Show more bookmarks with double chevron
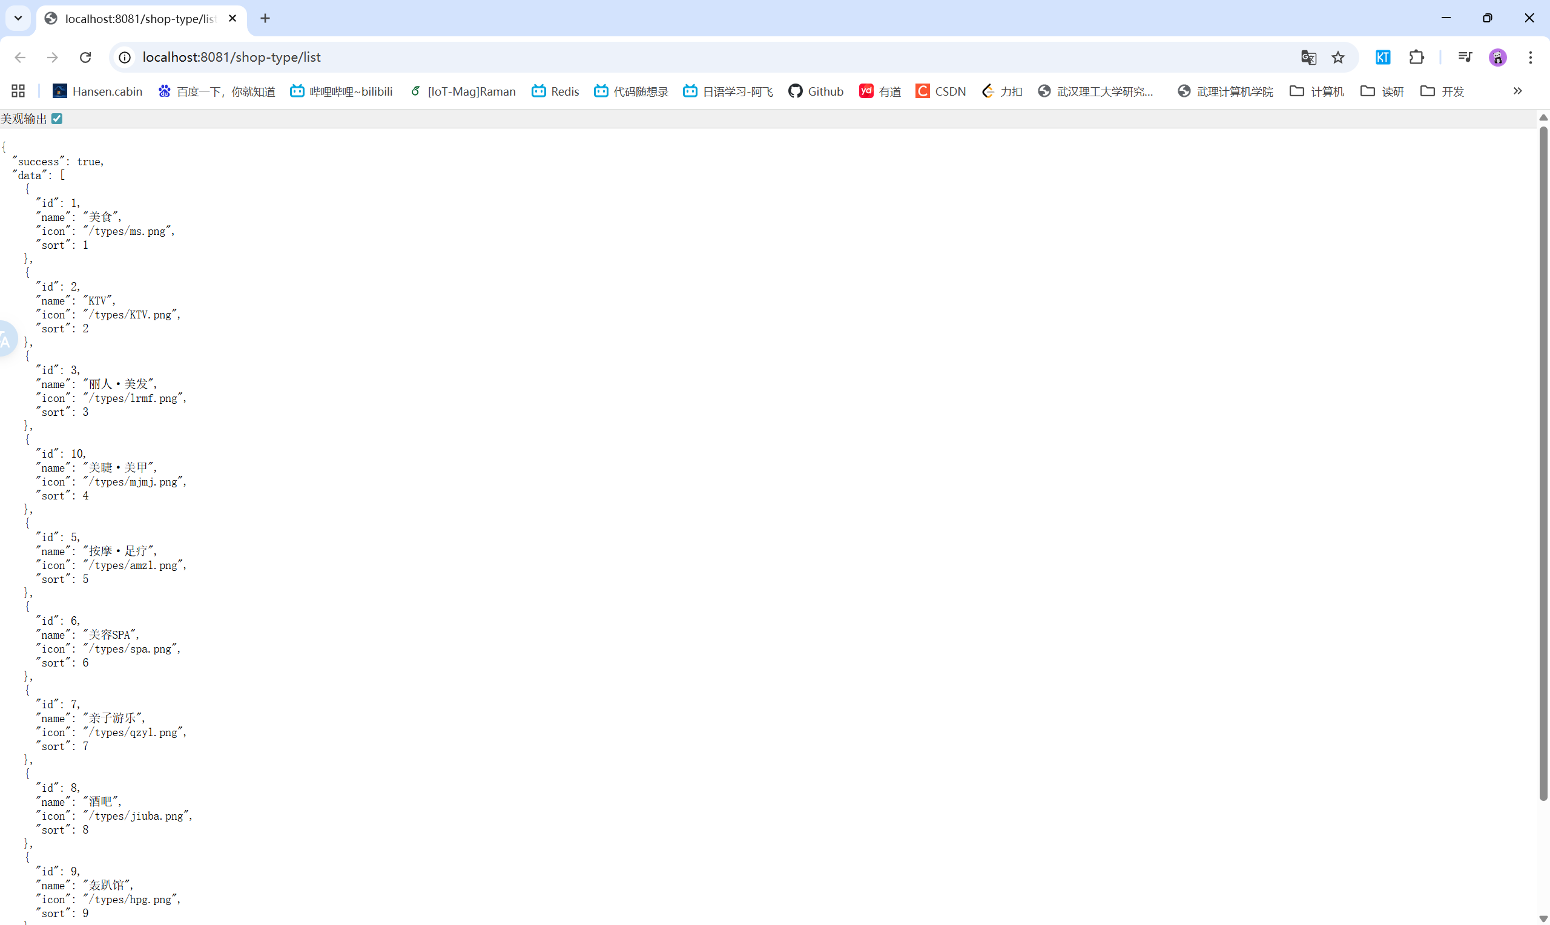The width and height of the screenshot is (1550, 925). 1517,91
